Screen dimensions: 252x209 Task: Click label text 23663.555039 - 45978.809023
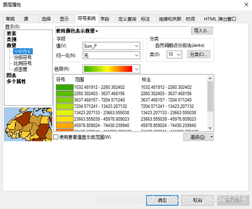(168, 119)
